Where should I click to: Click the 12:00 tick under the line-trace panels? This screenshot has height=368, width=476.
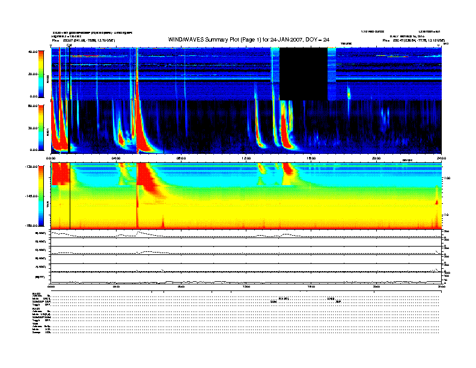246,287
